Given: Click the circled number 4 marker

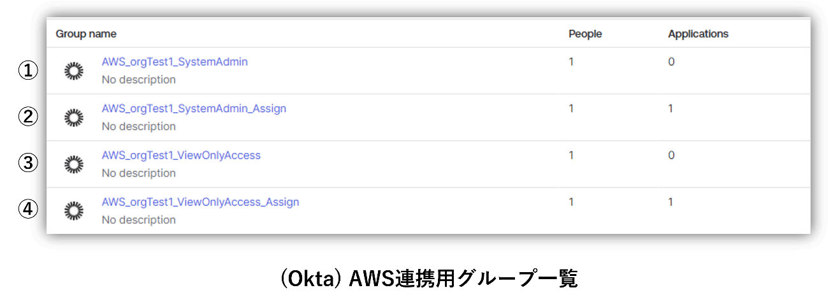Looking at the screenshot, I should 27,209.
